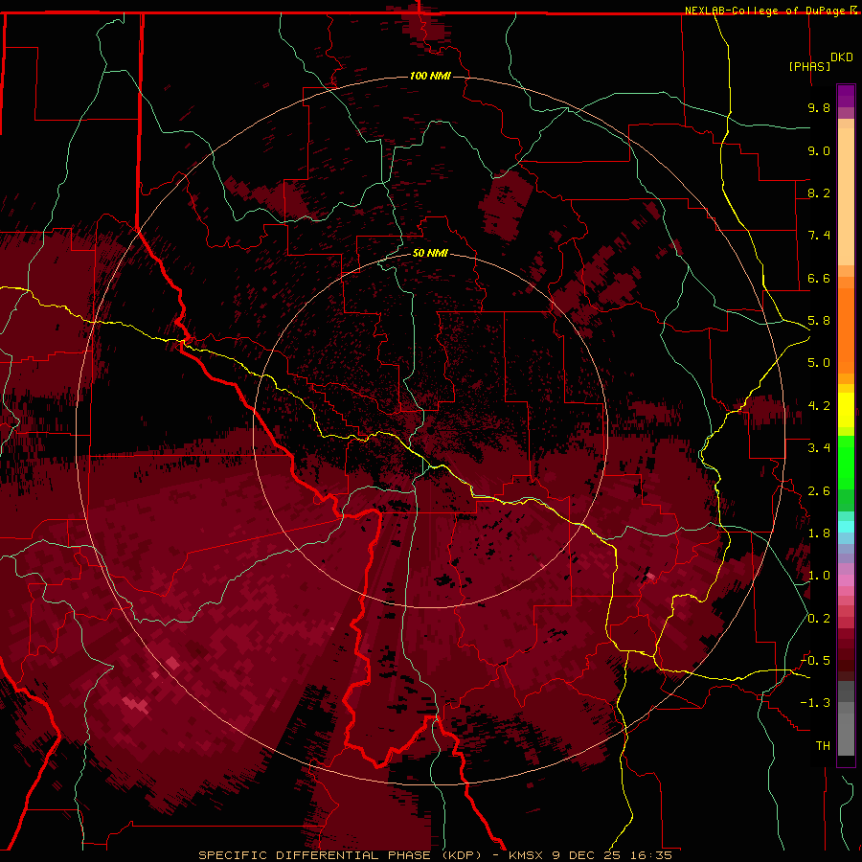The width and height of the screenshot is (862, 862).
Task: Pick the orange color band in legend
Action: coord(846,331)
